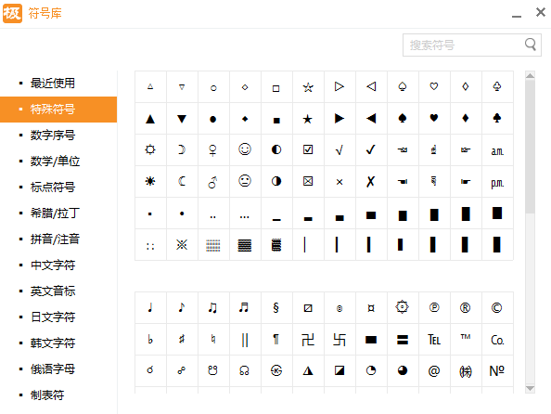Choose the female sign symbol
Image resolution: width=551 pixels, height=414 pixels.
[x=213, y=149]
